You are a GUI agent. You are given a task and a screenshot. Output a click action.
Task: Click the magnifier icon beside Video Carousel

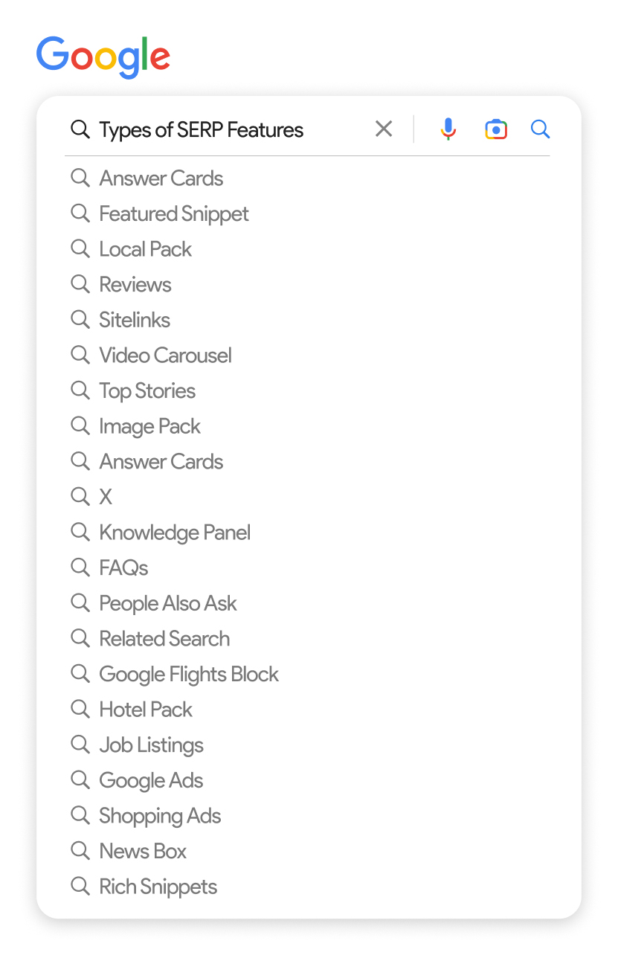click(x=80, y=355)
